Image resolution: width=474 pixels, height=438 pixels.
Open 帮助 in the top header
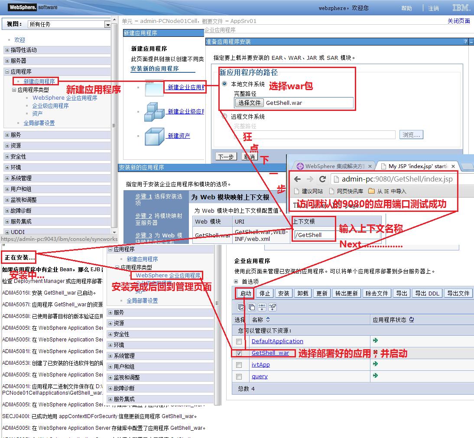(x=406, y=9)
